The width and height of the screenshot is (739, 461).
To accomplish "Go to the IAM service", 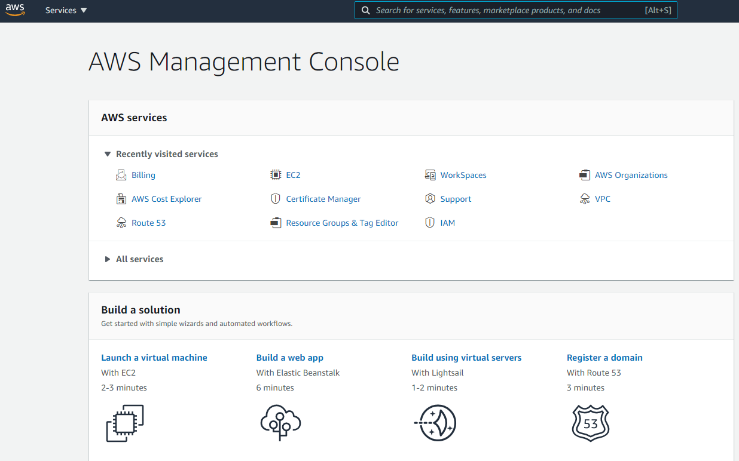I will pos(447,223).
